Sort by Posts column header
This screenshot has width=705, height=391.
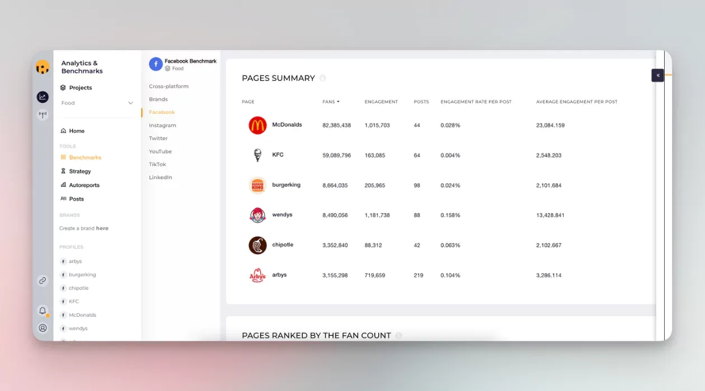pyautogui.click(x=421, y=102)
